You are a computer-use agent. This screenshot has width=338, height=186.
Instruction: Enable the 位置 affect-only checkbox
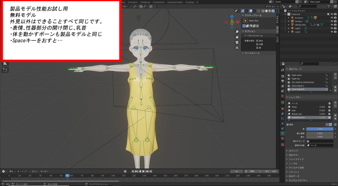coord(257,44)
